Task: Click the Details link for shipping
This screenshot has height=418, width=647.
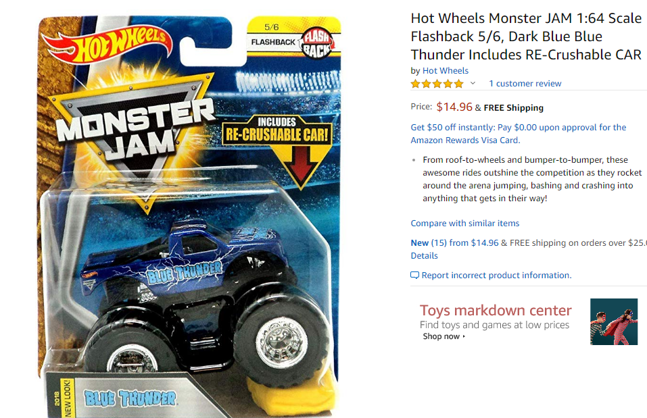Action: click(x=424, y=255)
